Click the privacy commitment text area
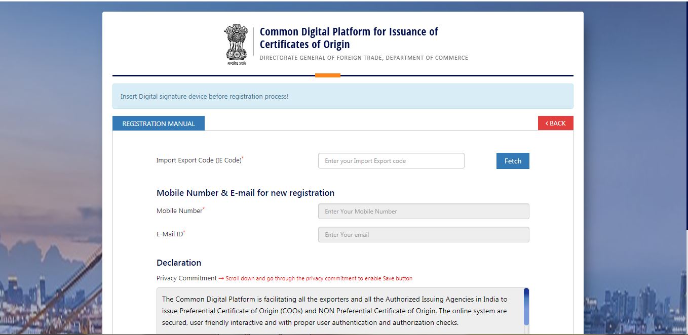The width and height of the screenshot is (688, 335). pyautogui.click(x=339, y=310)
